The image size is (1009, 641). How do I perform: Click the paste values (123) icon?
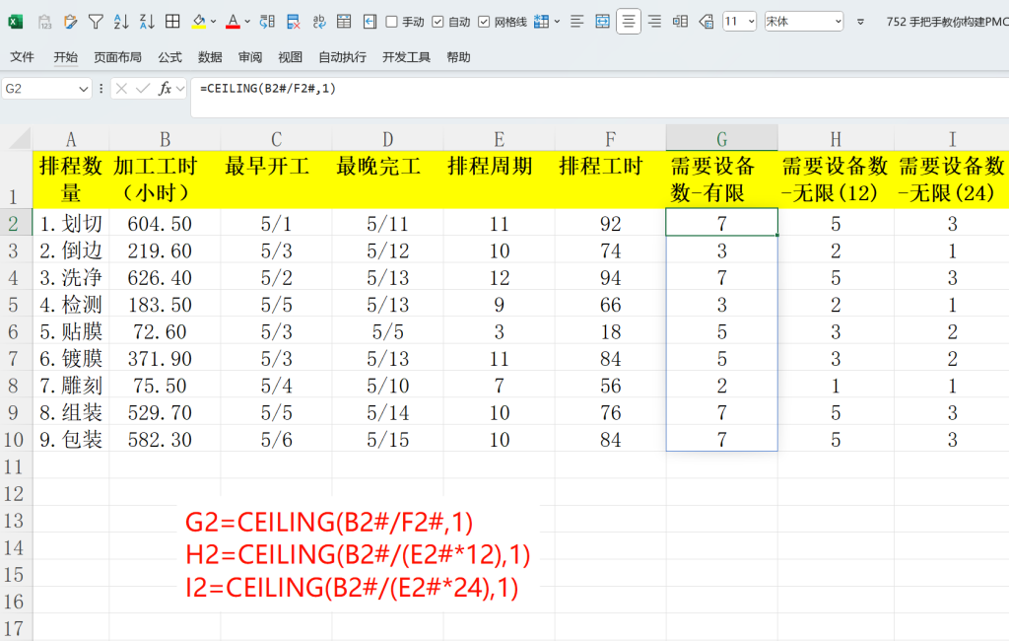(44, 22)
